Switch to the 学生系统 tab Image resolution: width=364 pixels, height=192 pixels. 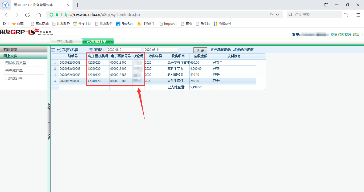[64, 42]
